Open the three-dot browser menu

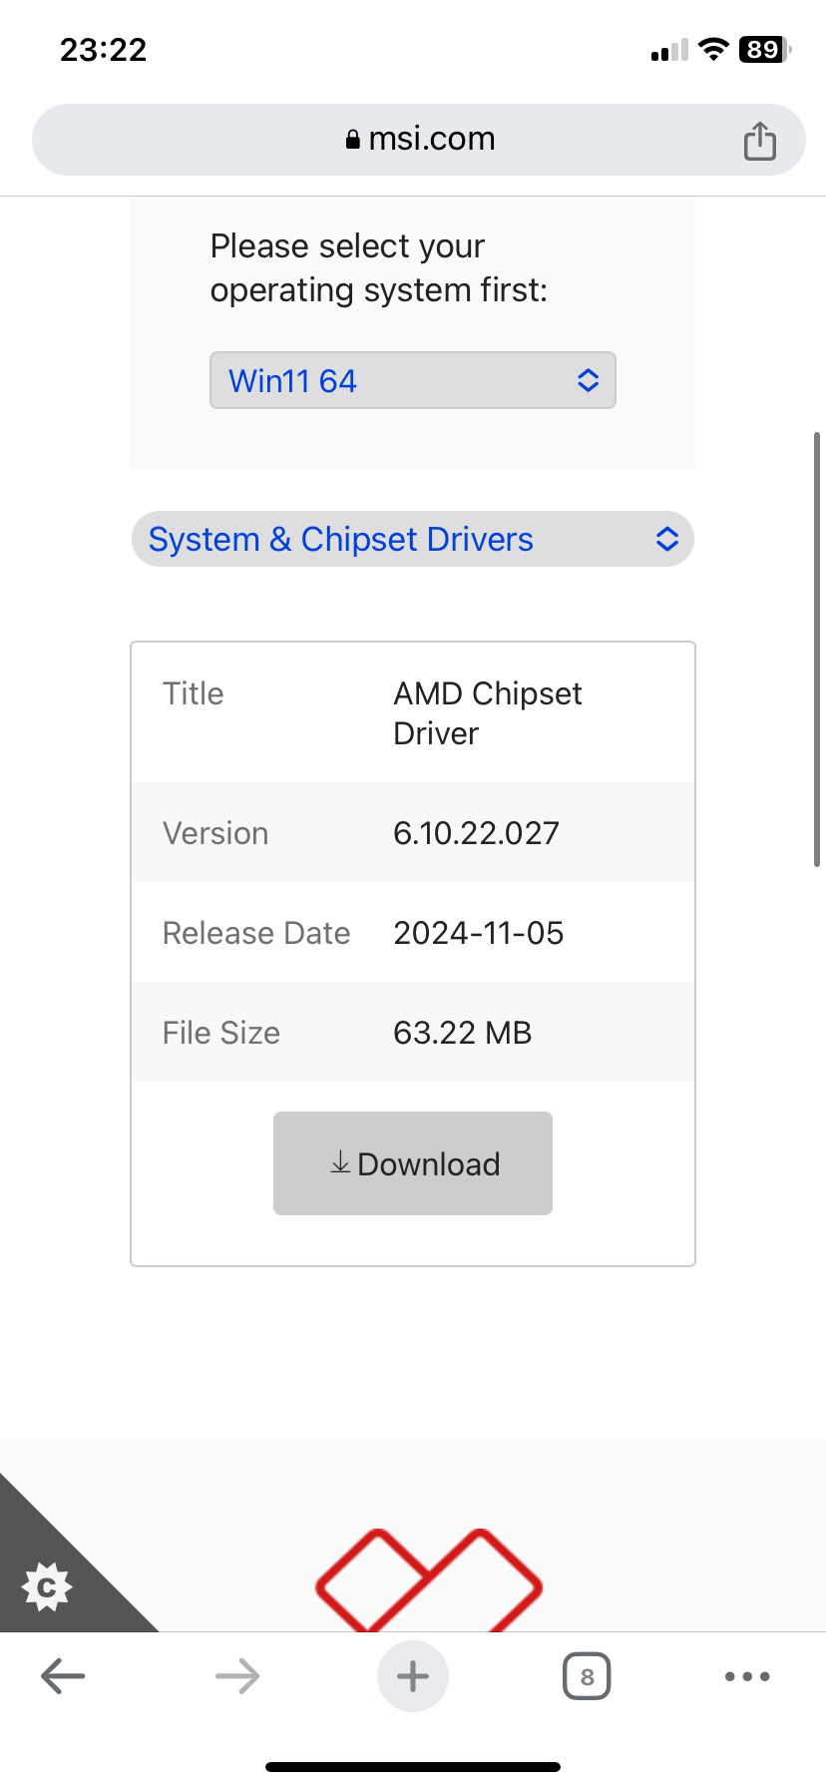tap(747, 1676)
